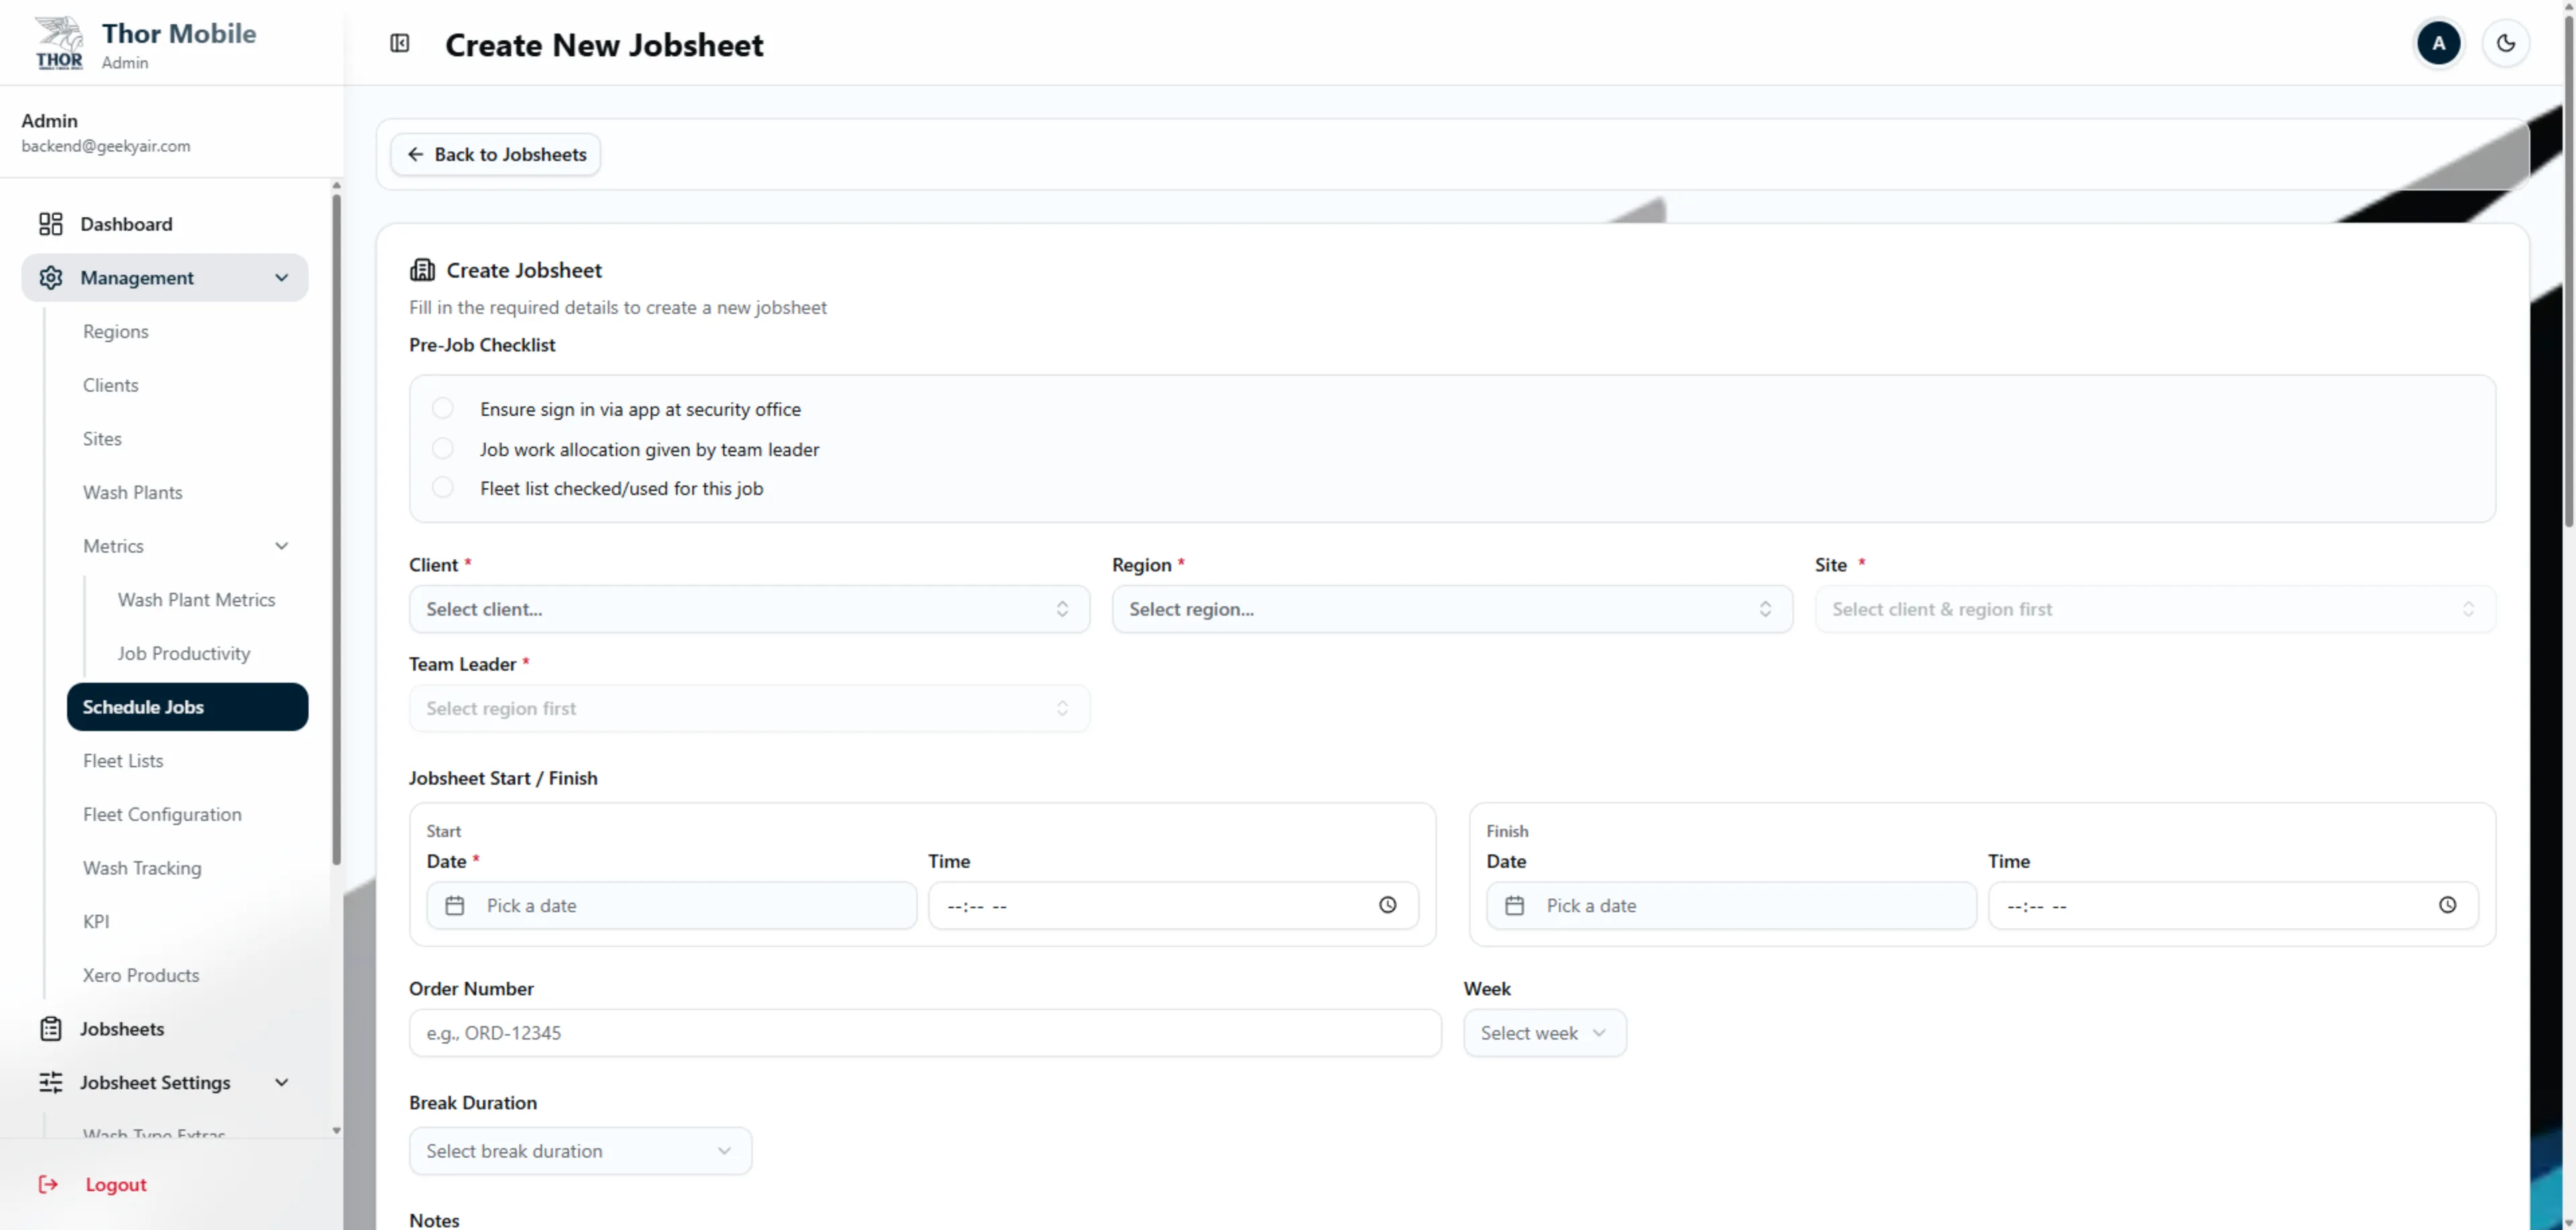Open the Start time clock picker
2576x1230 pixels.
coord(1388,905)
